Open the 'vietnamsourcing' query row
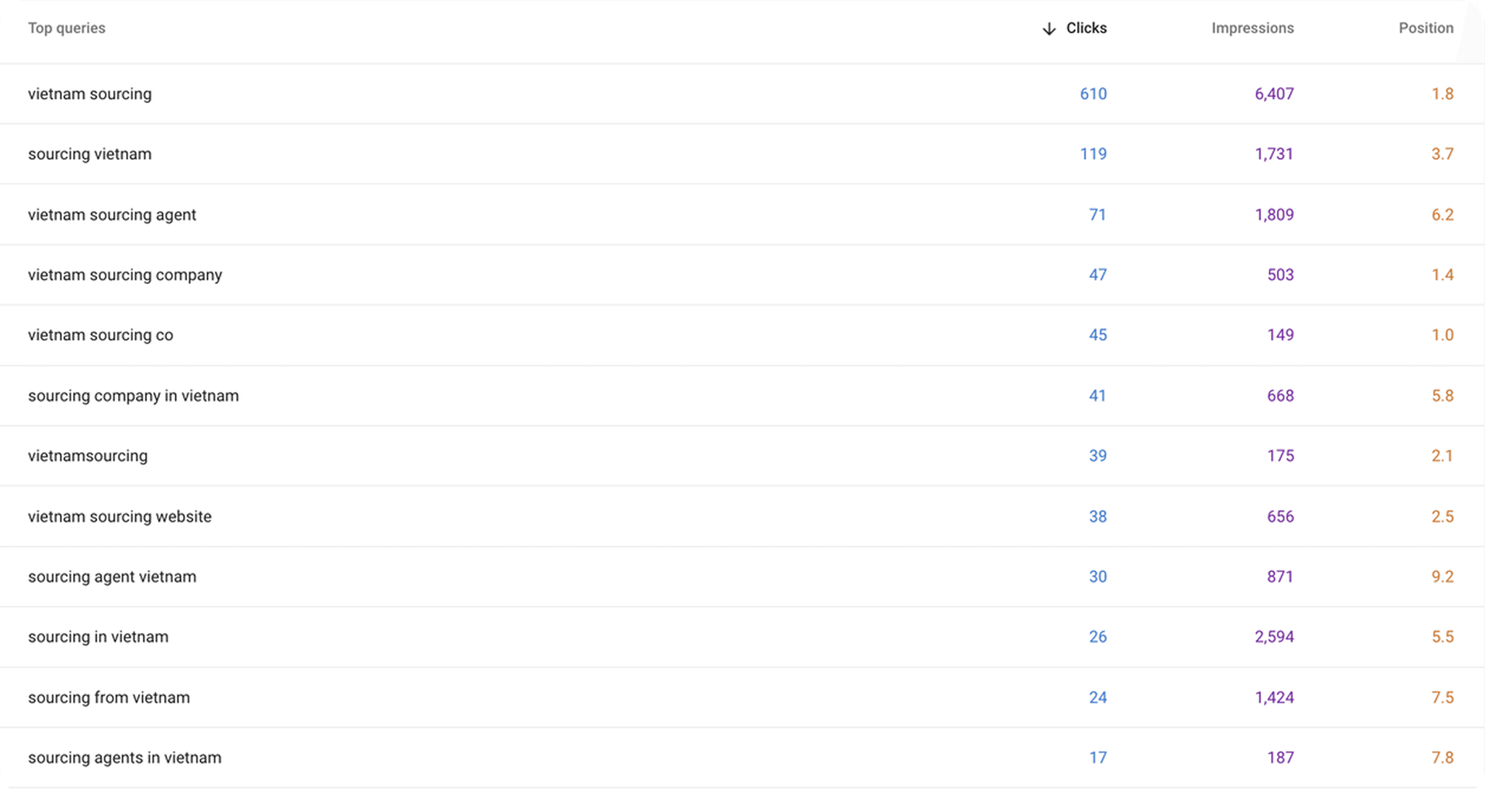 pyautogui.click(x=742, y=456)
